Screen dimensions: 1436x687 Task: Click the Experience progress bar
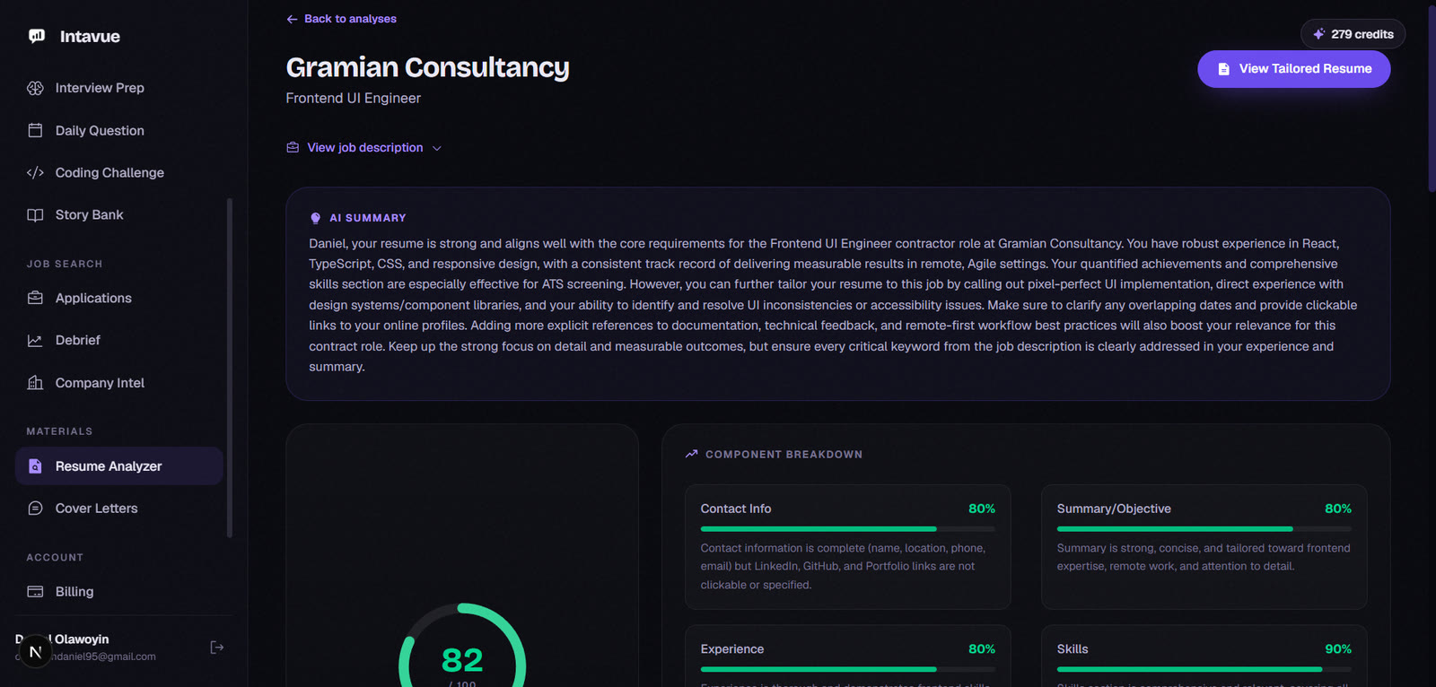tap(847, 669)
